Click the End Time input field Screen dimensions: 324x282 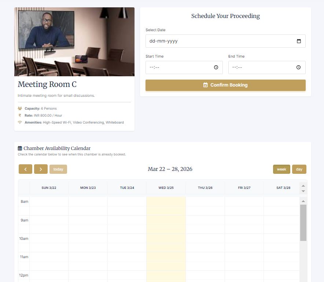click(262, 67)
